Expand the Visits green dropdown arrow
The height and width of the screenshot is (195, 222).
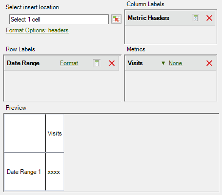[x=163, y=63]
